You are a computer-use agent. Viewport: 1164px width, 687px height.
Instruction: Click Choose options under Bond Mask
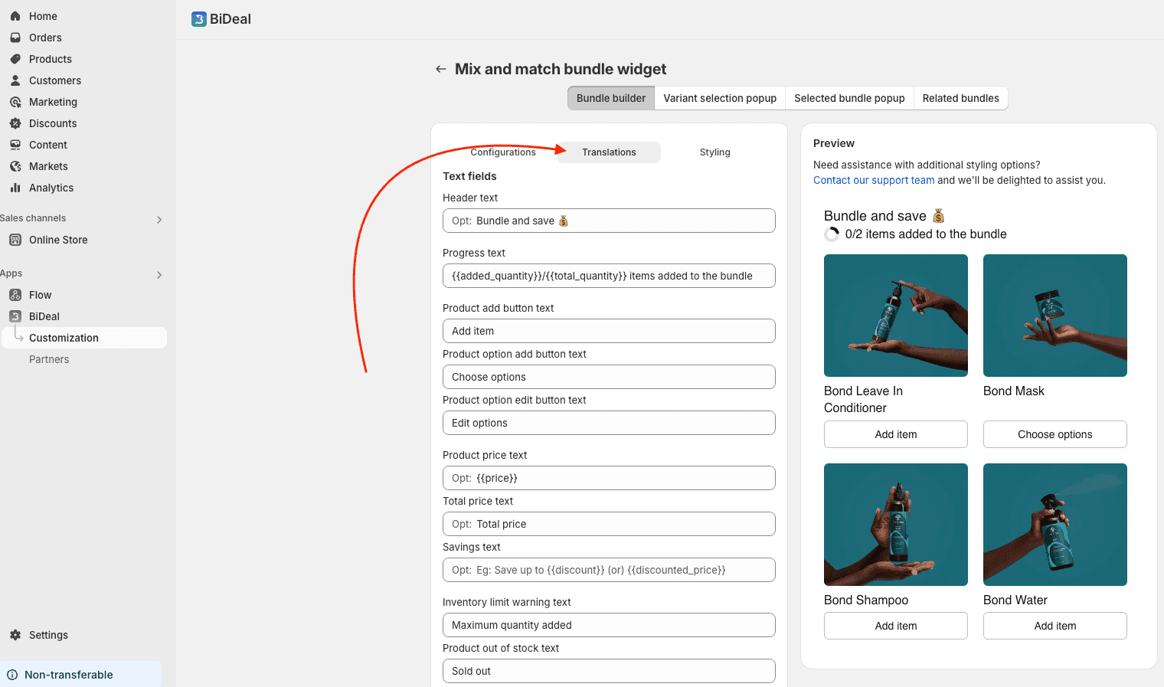[1055, 434]
